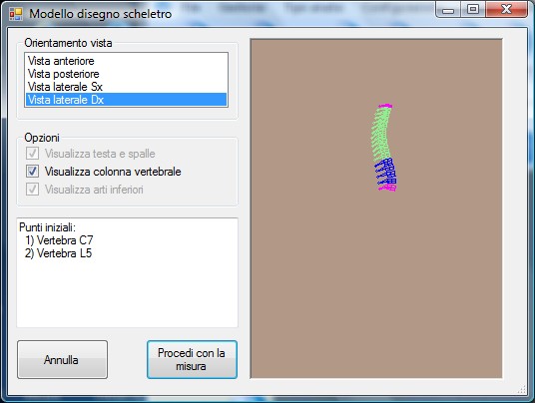Click the Vertebra L5 entry
Image resolution: width=535 pixels, height=403 pixels.
tap(58, 253)
